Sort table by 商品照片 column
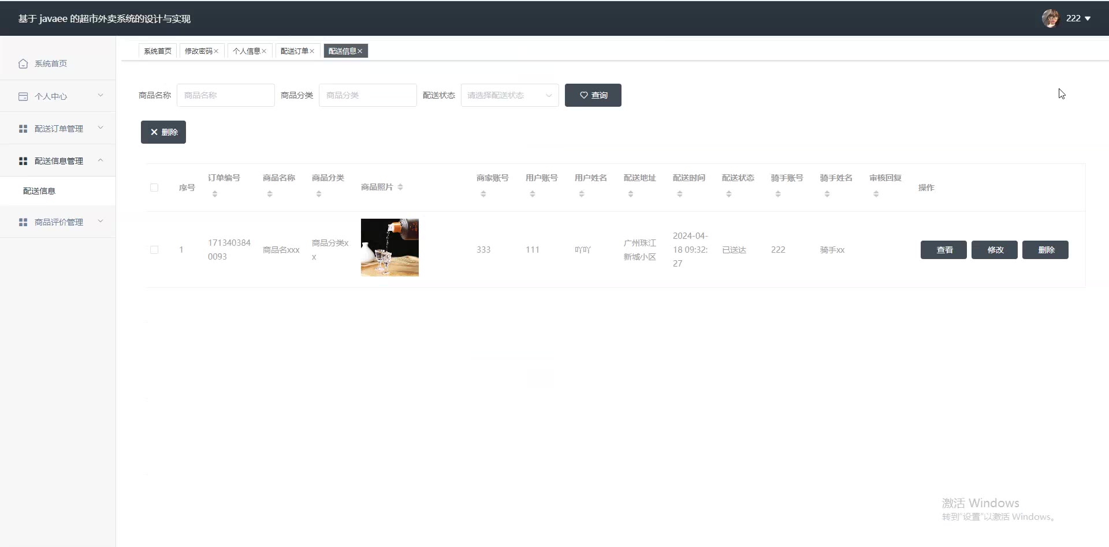Image resolution: width=1109 pixels, height=547 pixels. pyautogui.click(x=400, y=187)
